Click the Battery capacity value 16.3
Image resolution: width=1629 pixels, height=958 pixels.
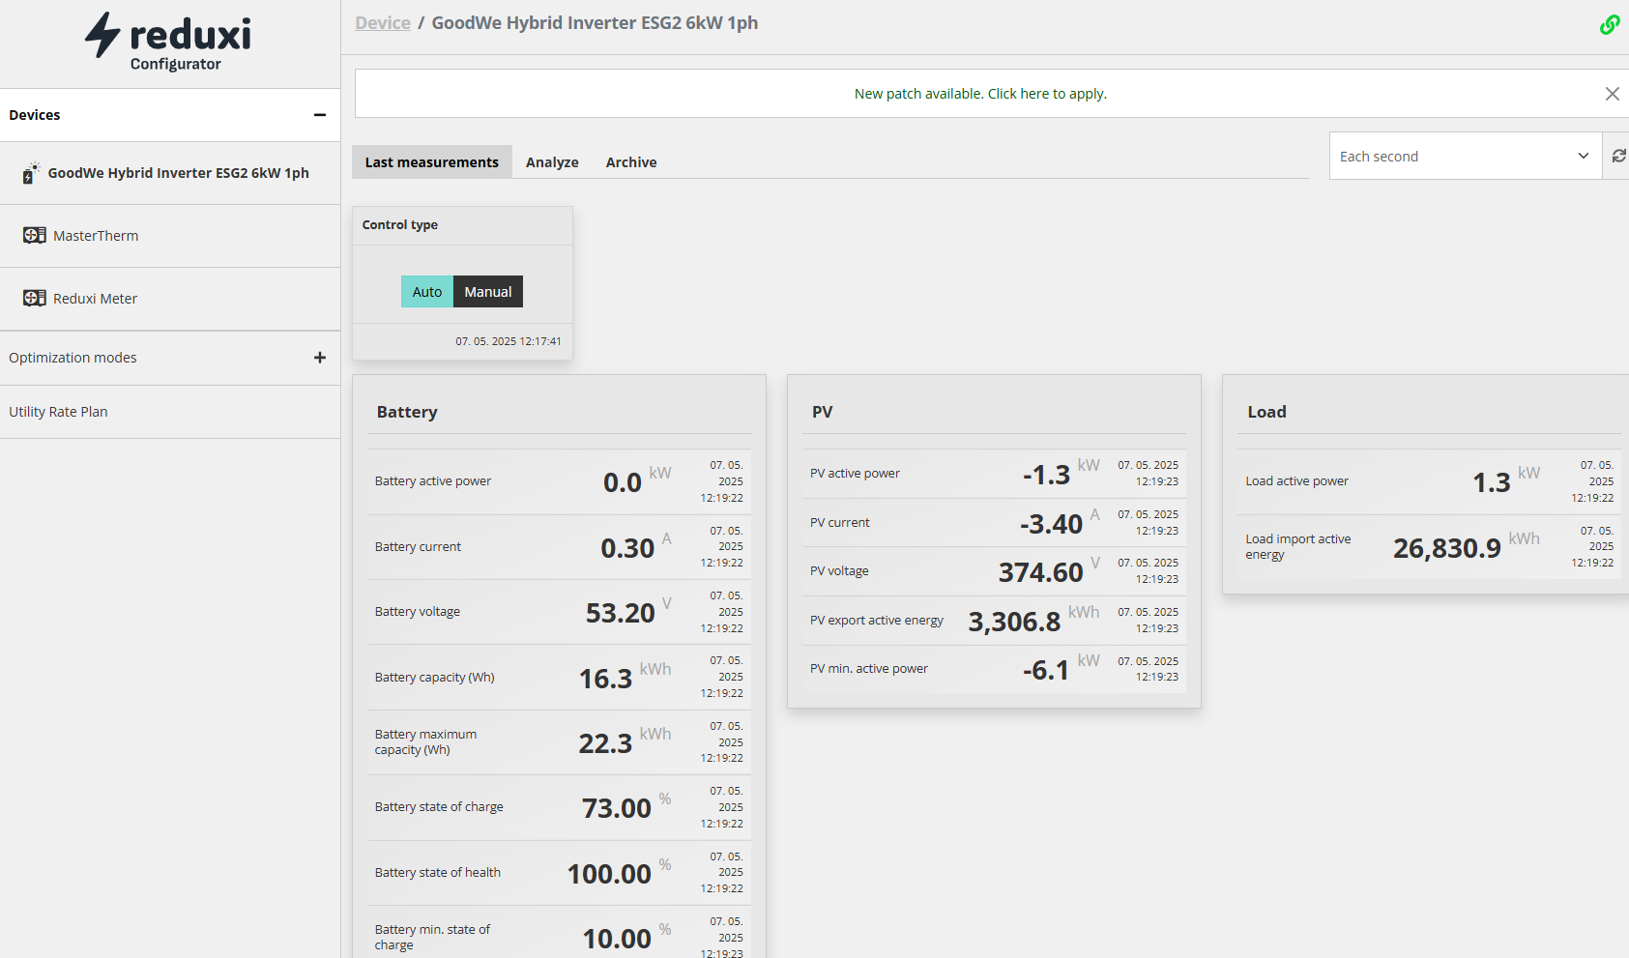click(x=605, y=679)
